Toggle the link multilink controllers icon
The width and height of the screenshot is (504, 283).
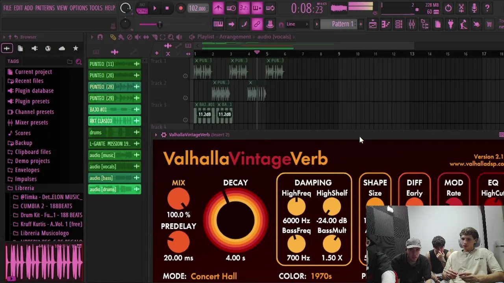click(x=257, y=24)
